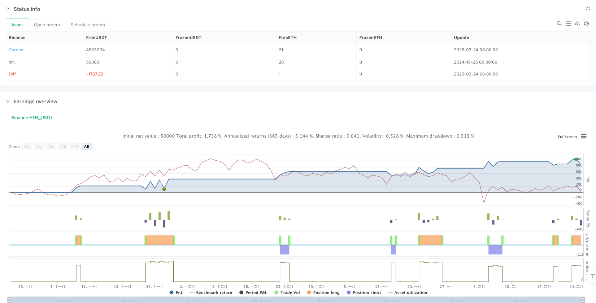Click the cloud download icon
Screen dimensions: 596x303
click(x=578, y=23)
